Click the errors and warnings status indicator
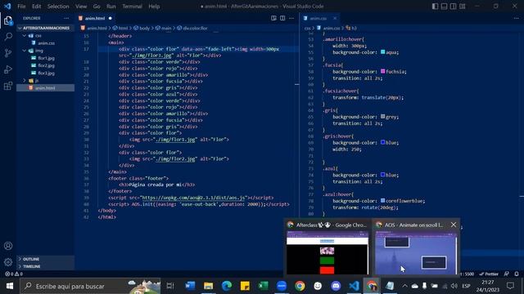524x294 pixels. click(14, 274)
